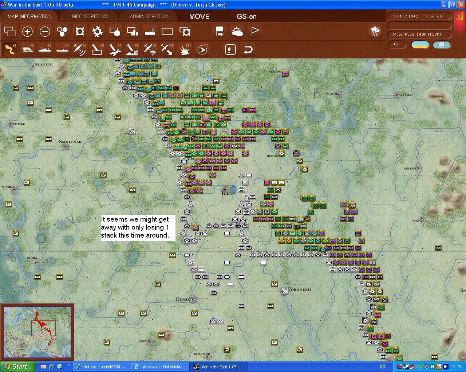Click the undo move arrow icon
The width and height of the screenshot is (466, 372).
[248, 49]
